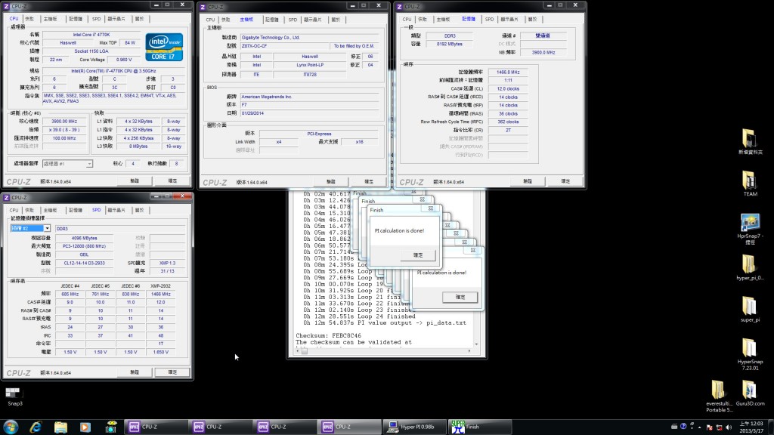
Task: Switch to the first CPU-Z taskbar window
Action: click(156, 427)
